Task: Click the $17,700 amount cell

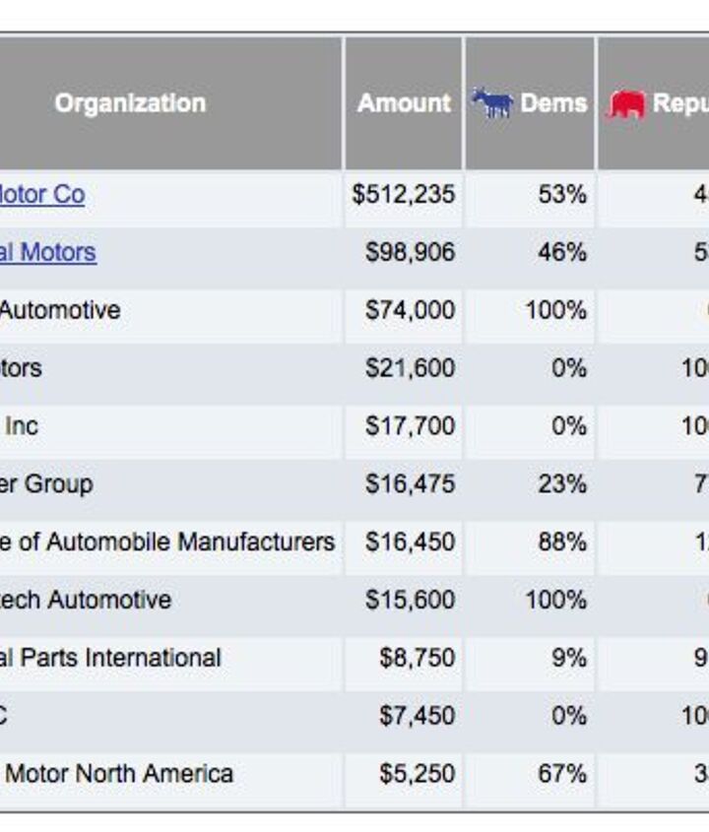Action: tap(410, 426)
